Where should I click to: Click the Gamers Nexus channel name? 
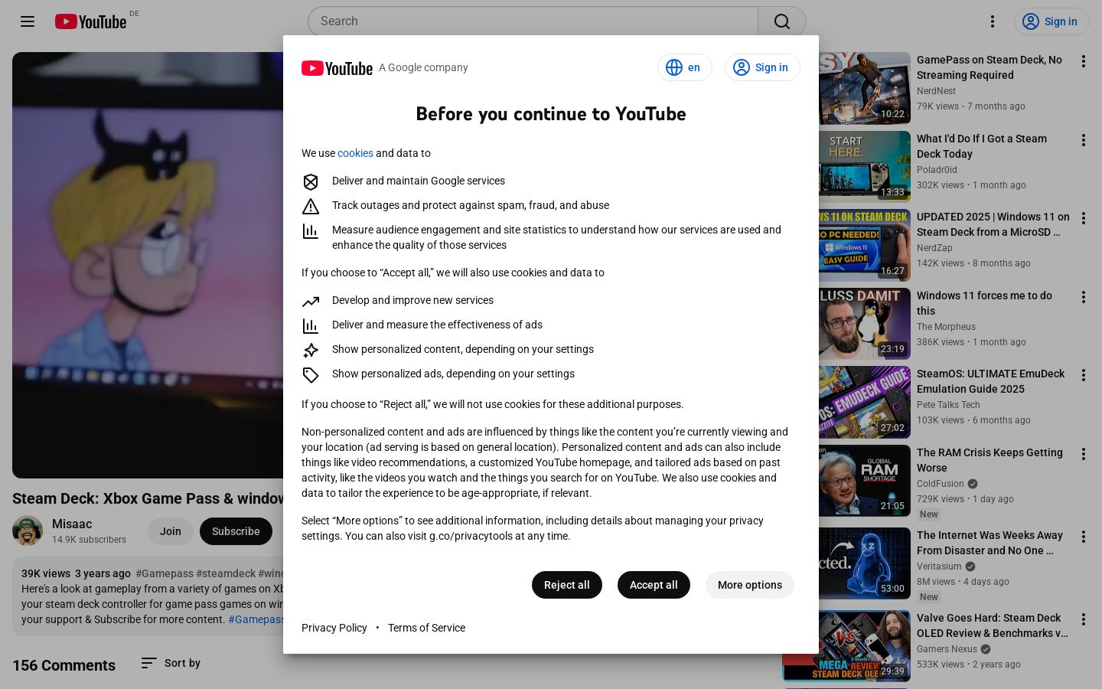947,649
